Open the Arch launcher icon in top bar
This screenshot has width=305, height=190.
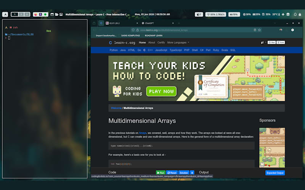(x=5, y=14)
